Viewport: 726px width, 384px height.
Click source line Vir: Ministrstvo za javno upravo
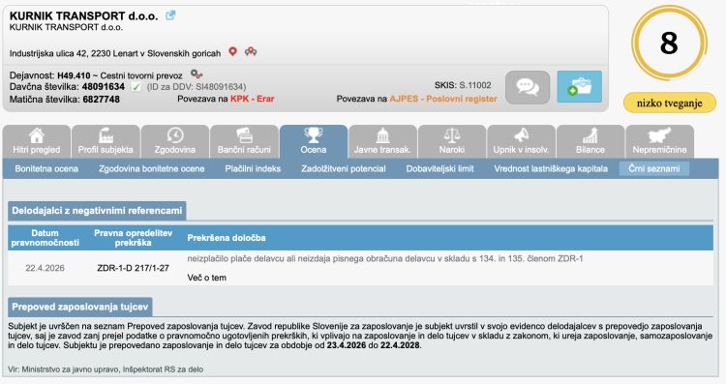pyautogui.click(x=106, y=369)
